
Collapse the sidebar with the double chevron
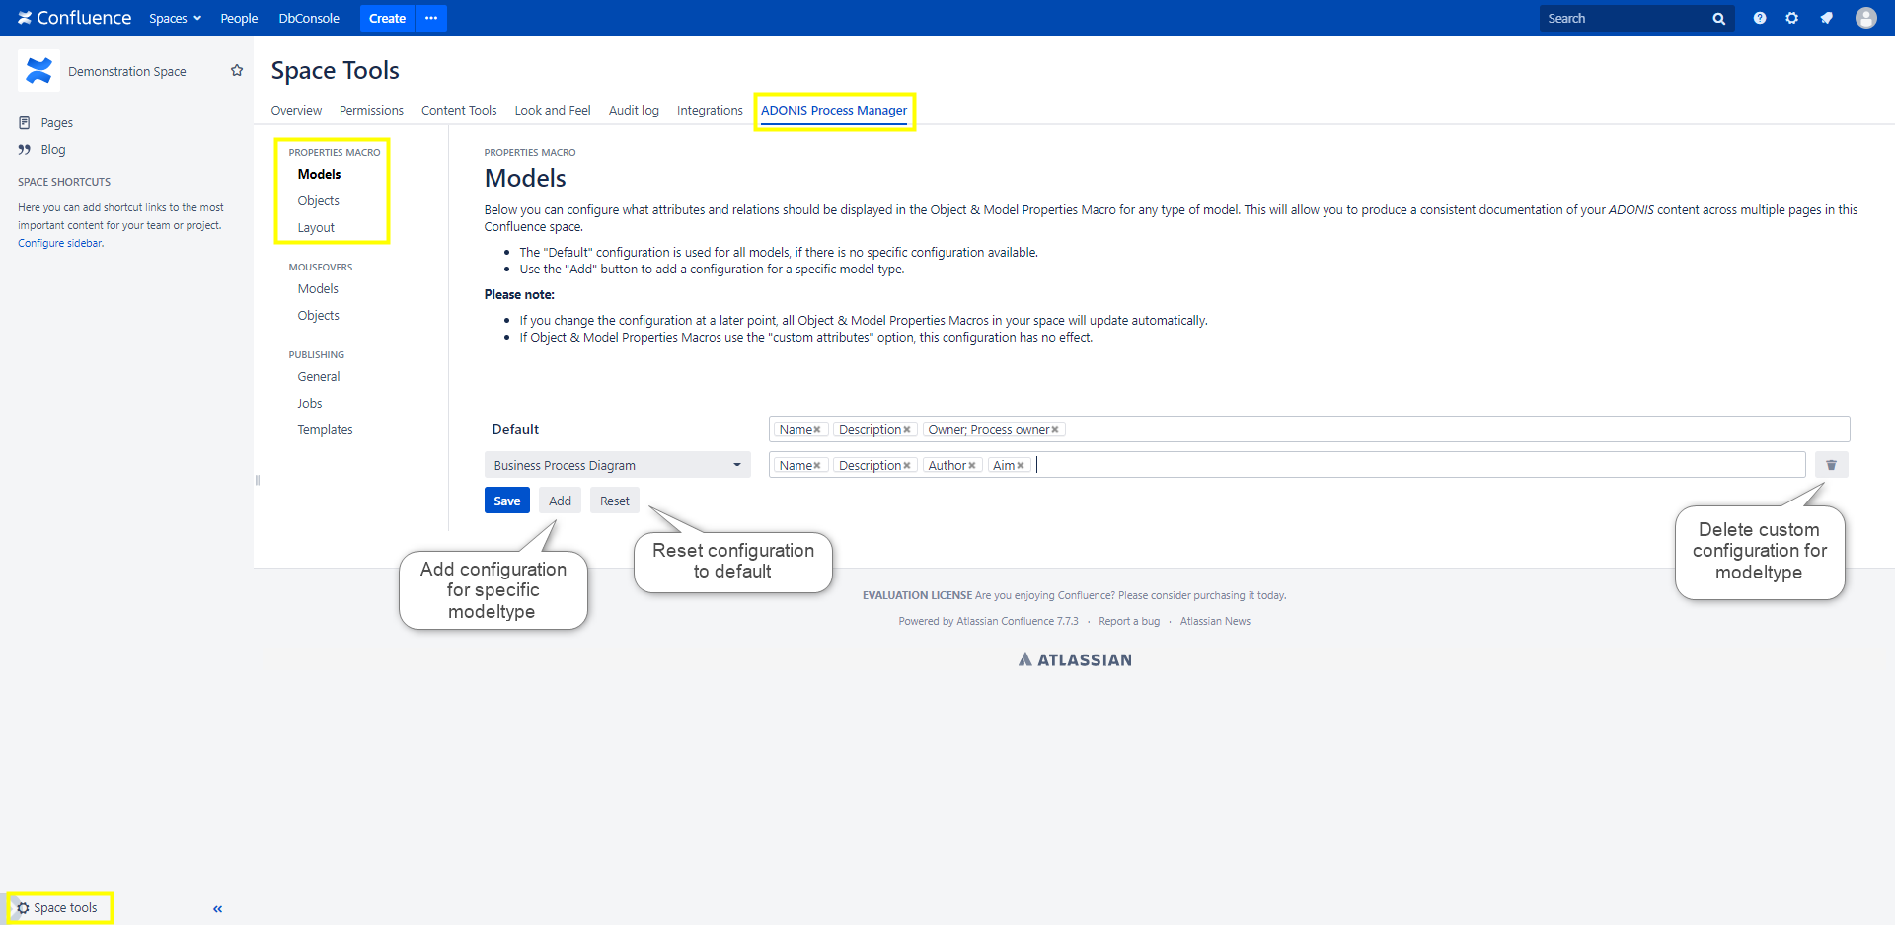(217, 909)
